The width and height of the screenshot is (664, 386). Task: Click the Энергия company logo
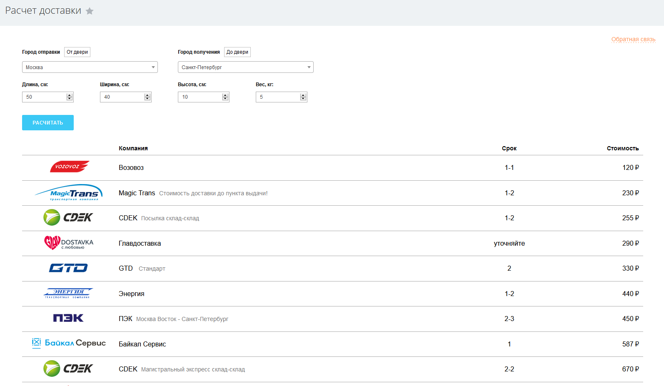point(68,293)
